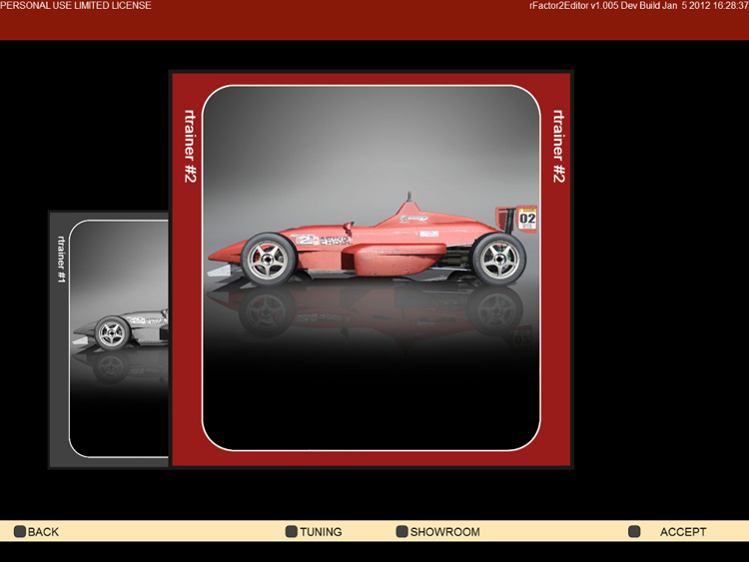Click the red car's rear wheel

click(x=496, y=258)
